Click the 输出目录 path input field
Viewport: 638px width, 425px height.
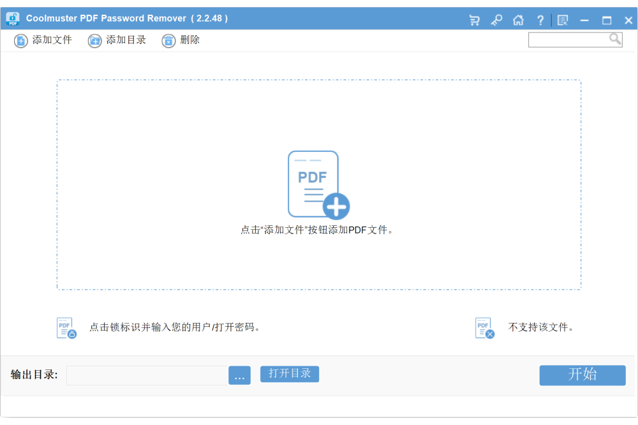(x=147, y=375)
